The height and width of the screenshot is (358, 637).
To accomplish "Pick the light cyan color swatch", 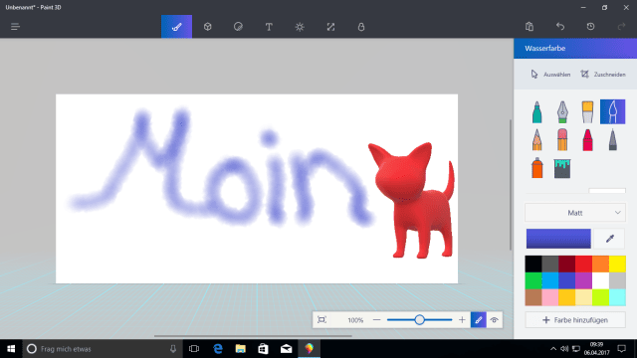I will coord(617,297).
